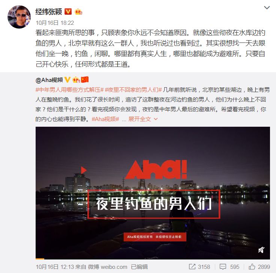
Task: Click the 经纬张颖 username link
Action: [49, 12]
